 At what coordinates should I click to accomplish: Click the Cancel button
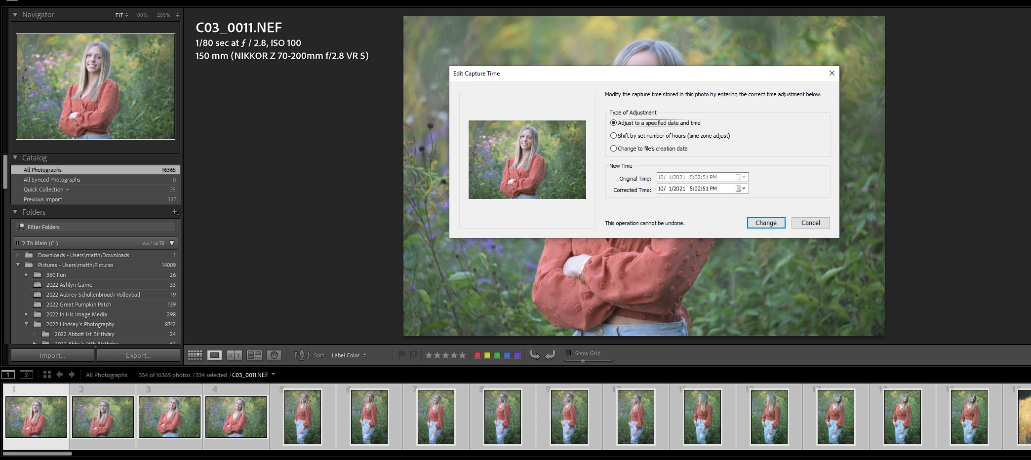(810, 223)
